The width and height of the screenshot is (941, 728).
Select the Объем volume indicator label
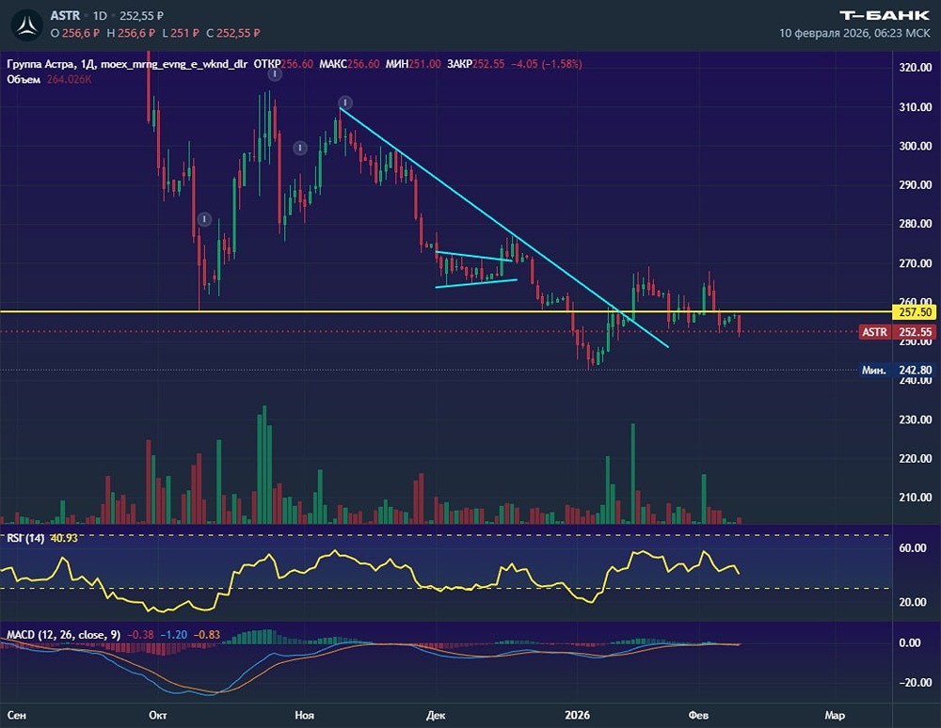pyautogui.click(x=24, y=80)
